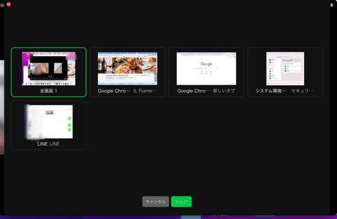Click the green シェア button
This screenshot has width=337, height=219.
[x=181, y=202]
